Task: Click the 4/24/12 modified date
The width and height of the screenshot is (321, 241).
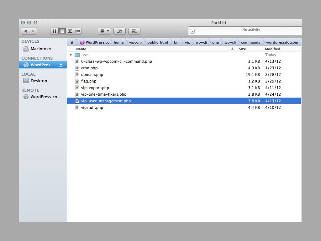Action: [273, 94]
